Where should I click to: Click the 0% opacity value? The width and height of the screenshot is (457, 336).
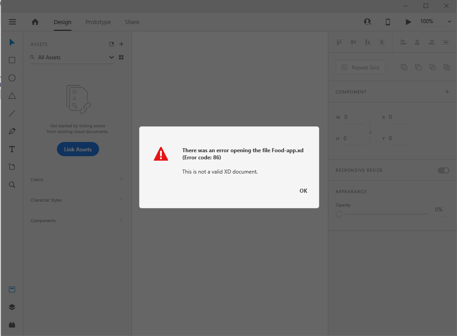[x=439, y=210]
